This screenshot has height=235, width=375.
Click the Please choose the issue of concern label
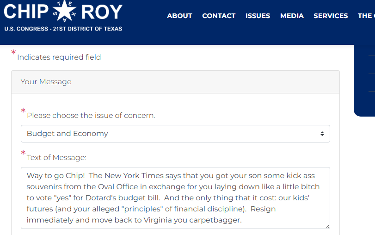coord(91,116)
